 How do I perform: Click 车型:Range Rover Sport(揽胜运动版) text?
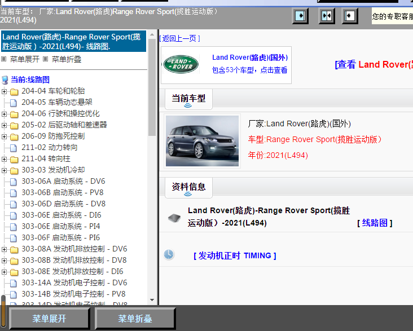point(314,139)
